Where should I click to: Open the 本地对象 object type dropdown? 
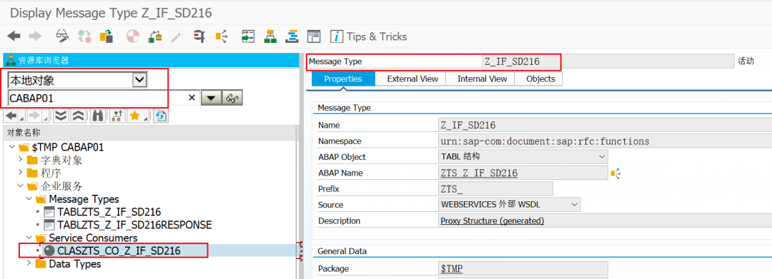click(140, 80)
